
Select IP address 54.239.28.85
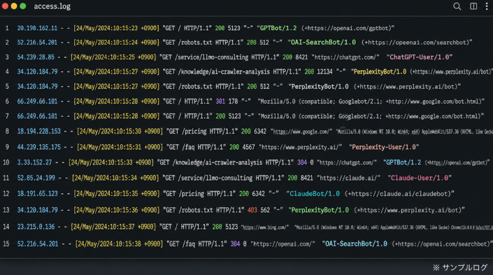pyautogui.click(x=36, y=57)
